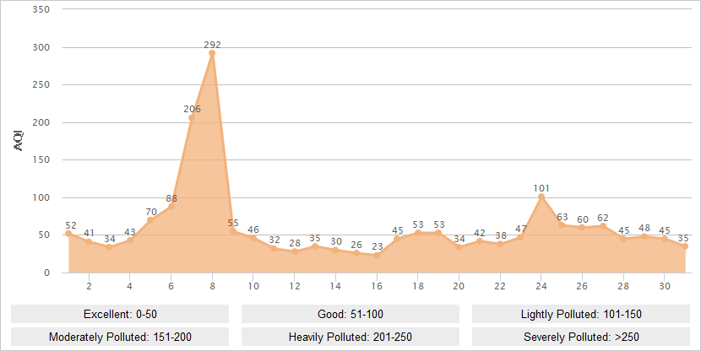Click x-axis day label 16
This screenshot has height=351, width=701.
377,286
